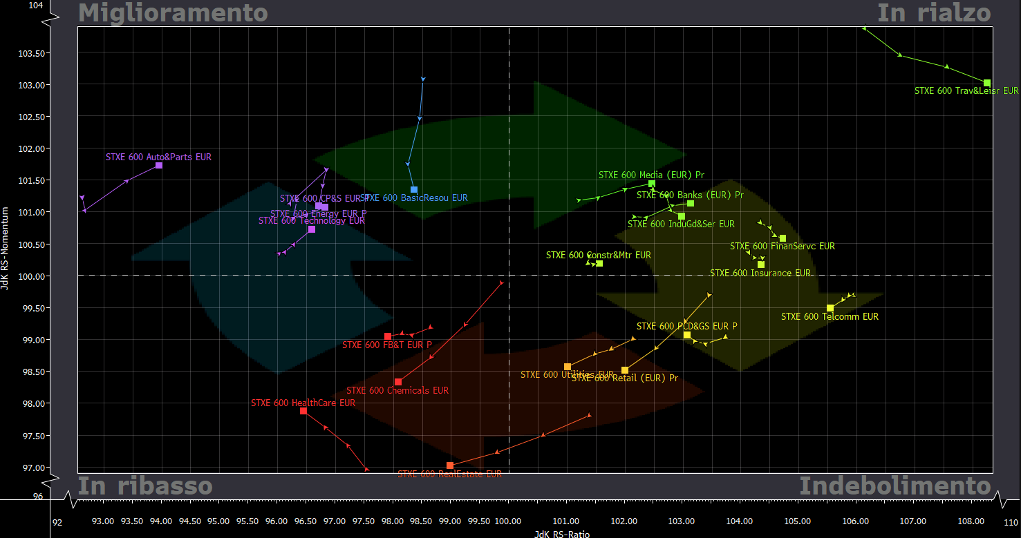Viewport: 1021px width, 538px height.
Task: Click the 'In rialzo' quadrant heading
Action: point(934,12)
